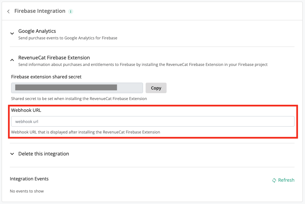Click the green info icon near title
This screenshot has width=305, height=204.
71,11
